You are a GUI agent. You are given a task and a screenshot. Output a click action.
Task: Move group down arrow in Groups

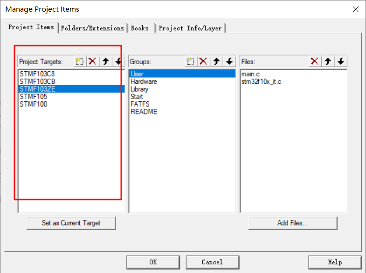tap(229, 62)
